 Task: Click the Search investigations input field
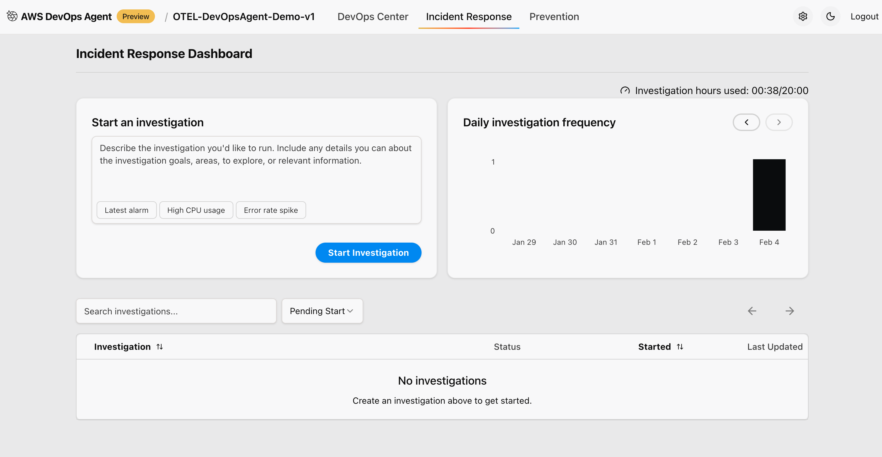pos(176,311)
